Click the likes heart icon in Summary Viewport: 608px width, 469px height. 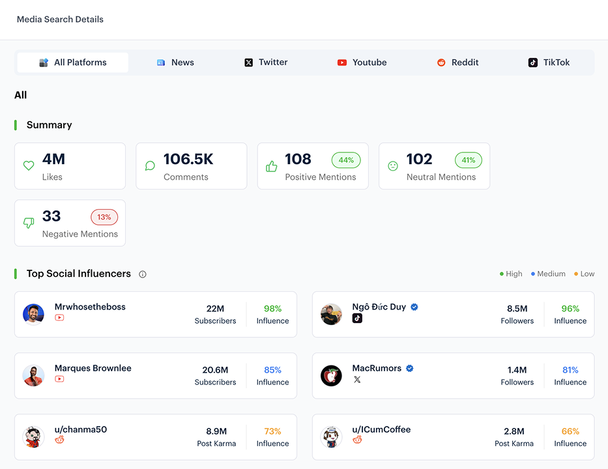pos(28,165)
